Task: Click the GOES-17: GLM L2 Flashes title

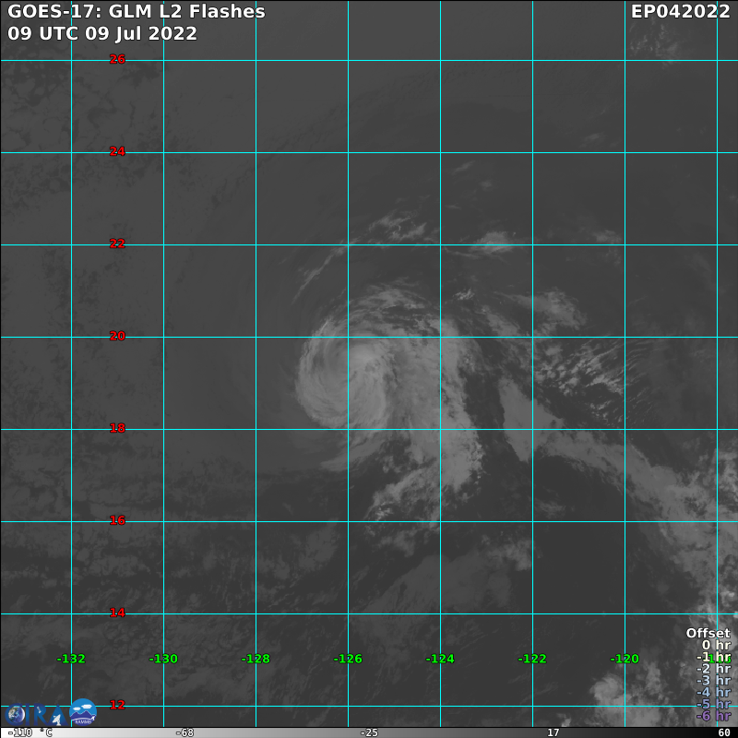Action: (137, 12)
